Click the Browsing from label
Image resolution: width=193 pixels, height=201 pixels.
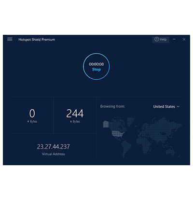112,106
